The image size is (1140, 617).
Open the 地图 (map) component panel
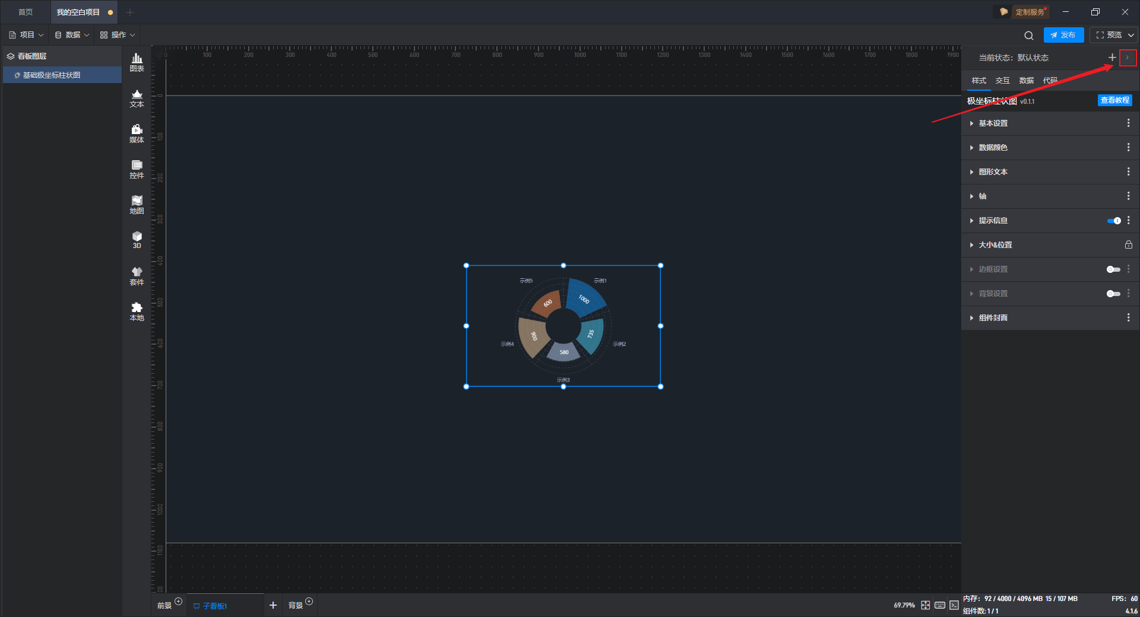click(x=137, y=205)
